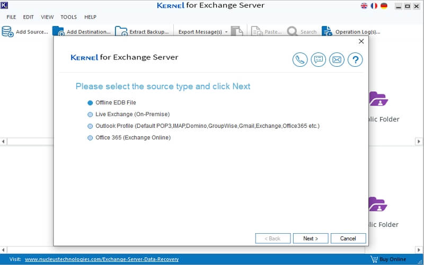Open the HELP menu
This screenshot has height=265, width=424.
point(90,17)
